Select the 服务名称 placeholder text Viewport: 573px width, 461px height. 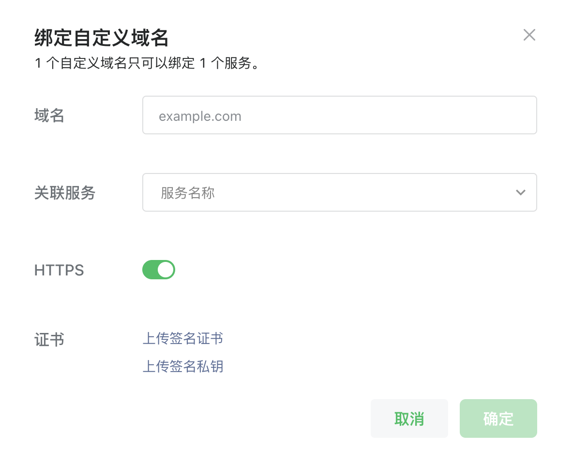(188, 193)
